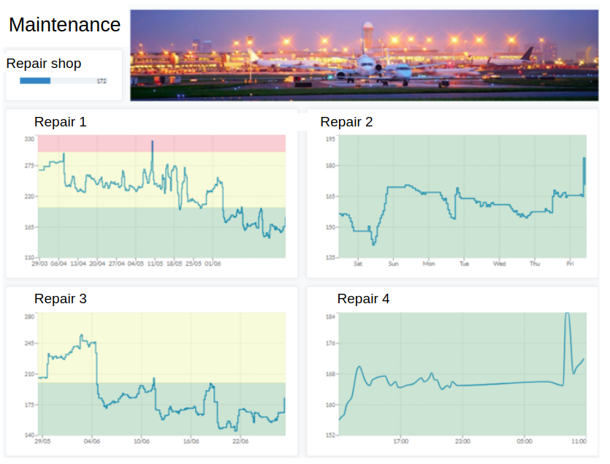Screen dimensions: 610x464
Task: Open the Repair 1 panel title
Action: (61, 122)
